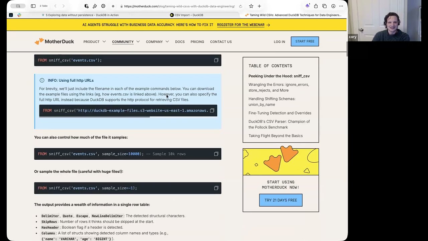Copy the http URL sniff_csv code snippet

[212, 110]
